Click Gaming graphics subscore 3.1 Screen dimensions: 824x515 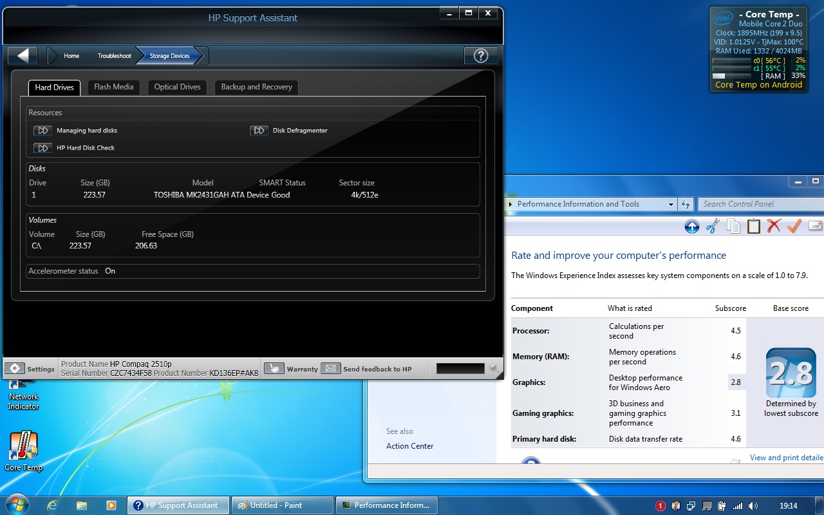click(x=736, y=413)
